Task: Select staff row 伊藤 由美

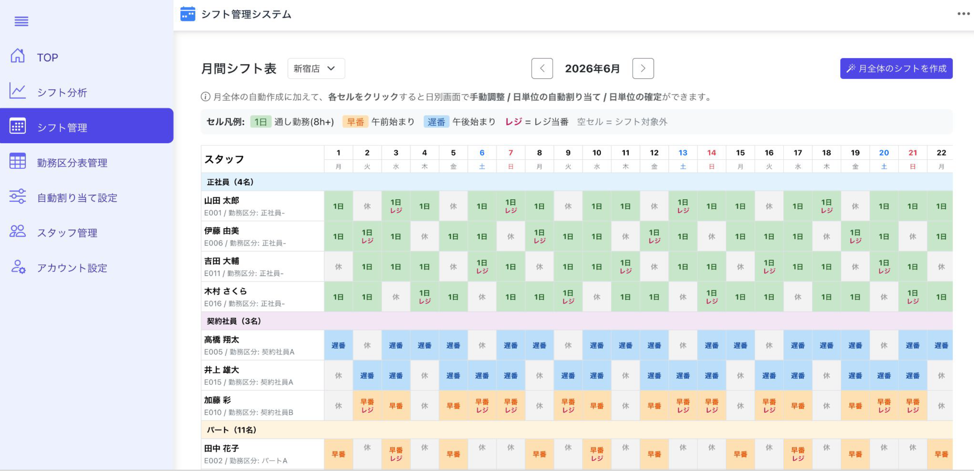Action: tap(262, 236)
